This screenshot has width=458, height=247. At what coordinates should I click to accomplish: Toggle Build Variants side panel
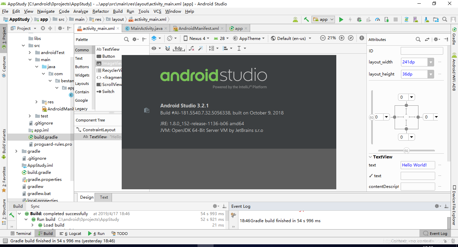click(x=4, y=144)
